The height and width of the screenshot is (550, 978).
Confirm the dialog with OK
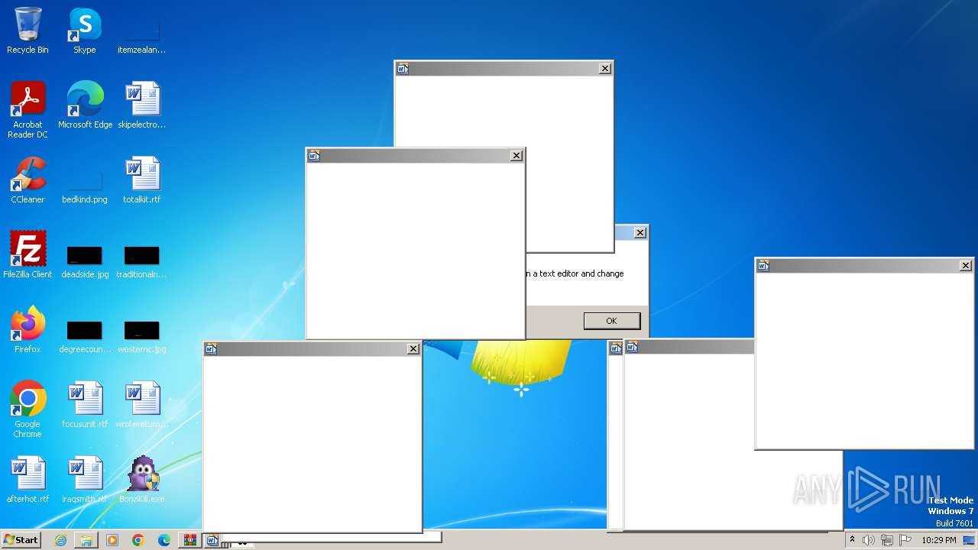(x=611, y=321)
